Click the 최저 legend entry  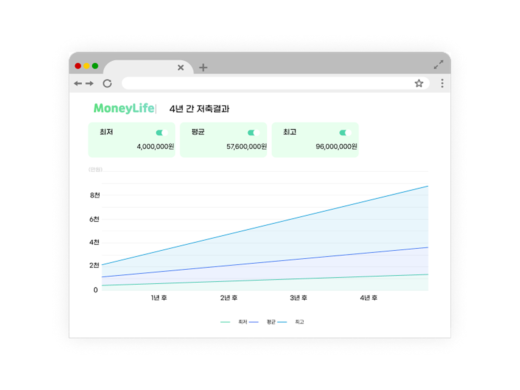tap(242, 322)
